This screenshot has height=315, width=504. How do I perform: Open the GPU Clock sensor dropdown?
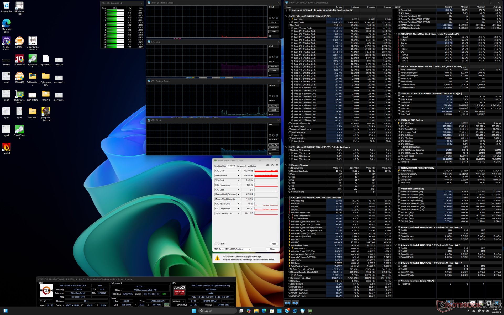coord(238,171)
